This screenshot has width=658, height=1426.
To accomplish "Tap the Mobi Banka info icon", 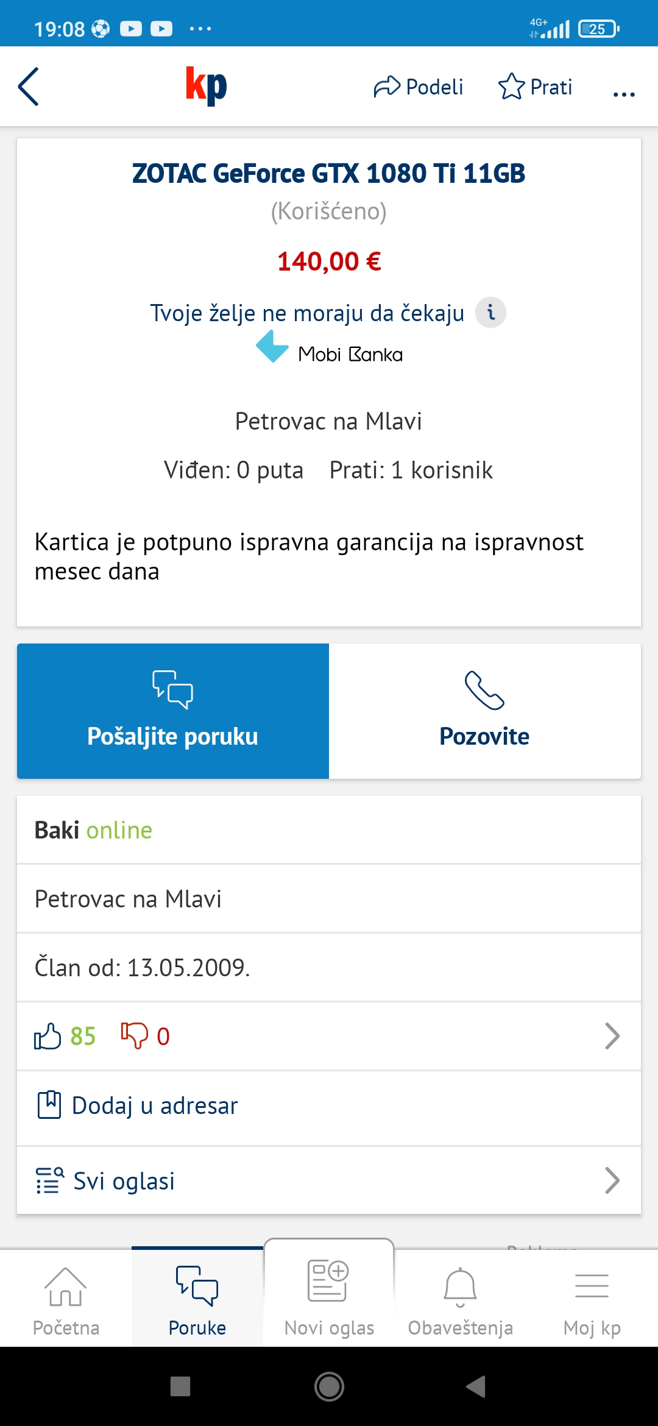I will click(490, 313).
